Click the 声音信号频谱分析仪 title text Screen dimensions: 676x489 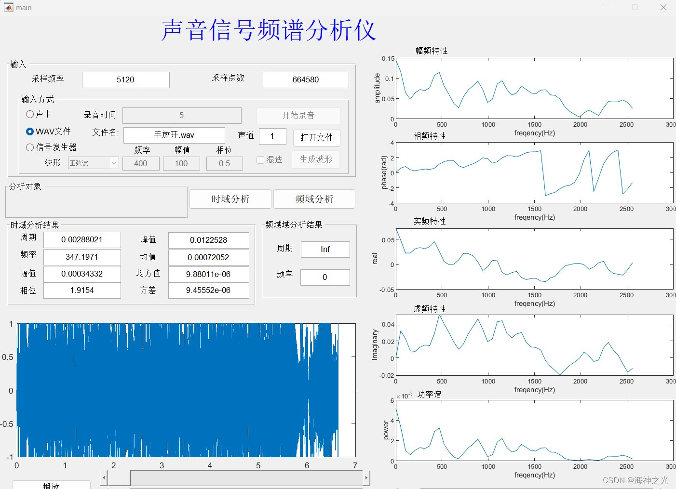tap(269, 30)
